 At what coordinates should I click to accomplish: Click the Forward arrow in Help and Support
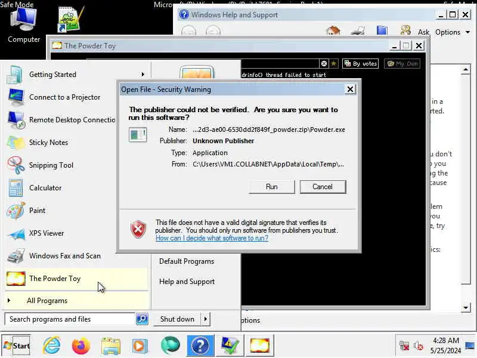(213, 31)
